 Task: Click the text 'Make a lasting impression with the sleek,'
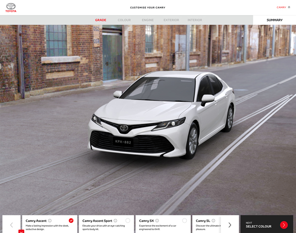47,226
